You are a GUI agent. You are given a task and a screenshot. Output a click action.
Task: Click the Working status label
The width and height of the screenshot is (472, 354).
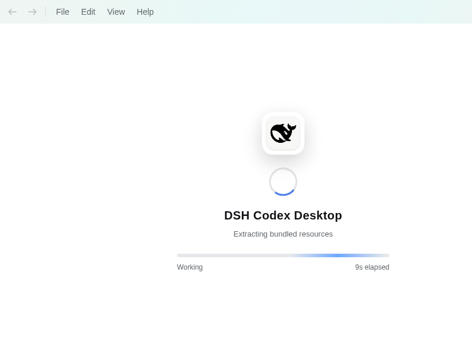(x=190, y=267)
